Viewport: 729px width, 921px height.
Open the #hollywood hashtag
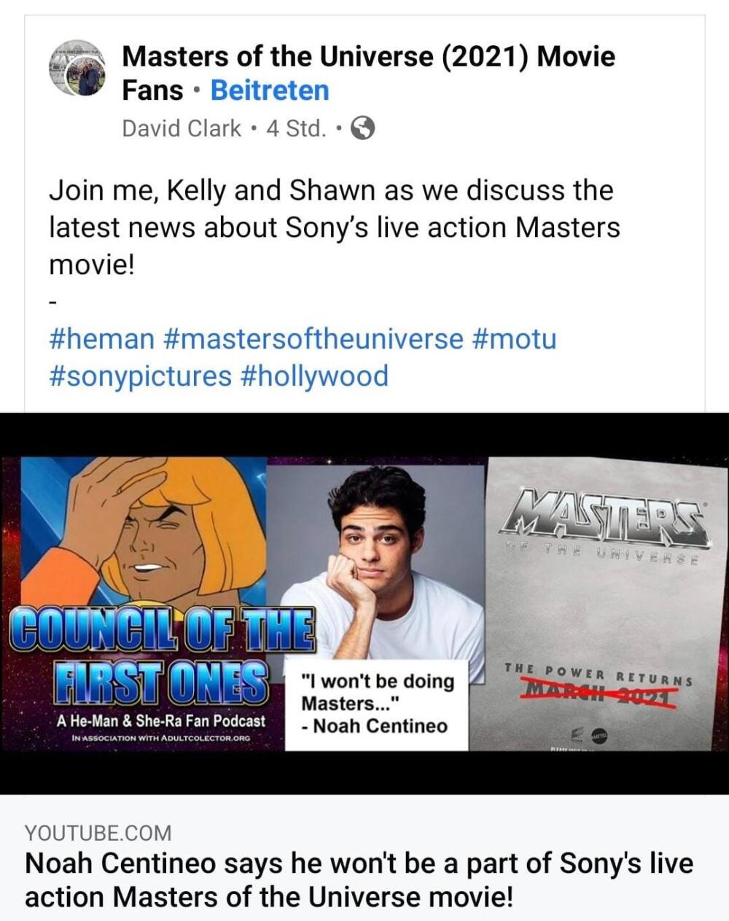pyautogui.click(x=313, y=376)
